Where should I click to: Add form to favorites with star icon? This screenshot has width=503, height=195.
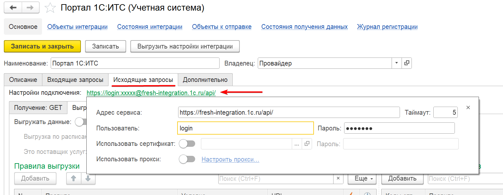[50, 8]
